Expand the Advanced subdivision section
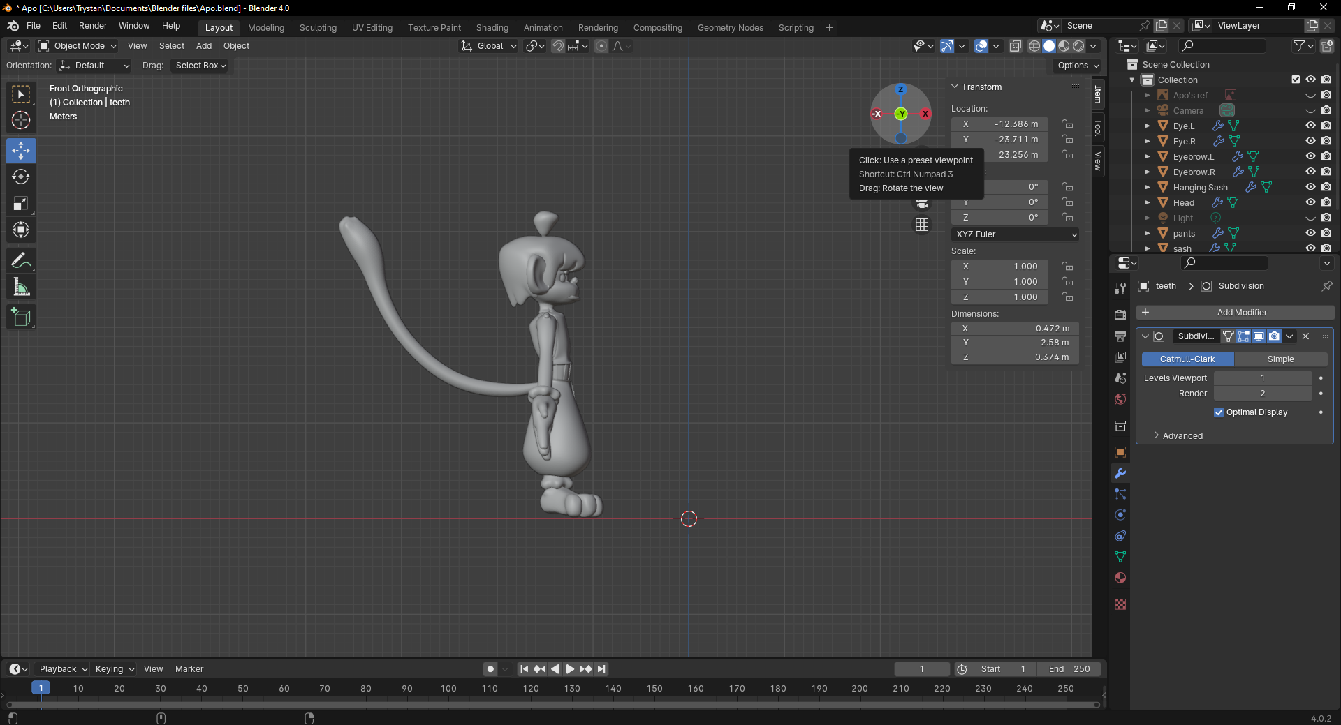This screenshot has width=1341, height=725. point(1182,436)
